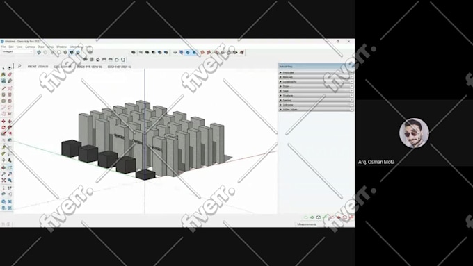This screenshot has width=473, height=266.
Task: Switch to BIRDS EYE VIEW 01 scene tab
Action: click(x=90, y=67)
